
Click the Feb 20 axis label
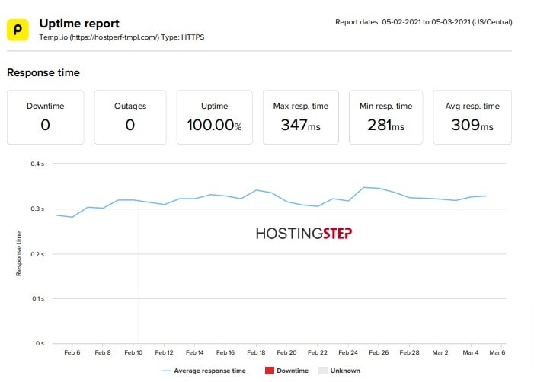pyautogui.click(x=286, y=353)
